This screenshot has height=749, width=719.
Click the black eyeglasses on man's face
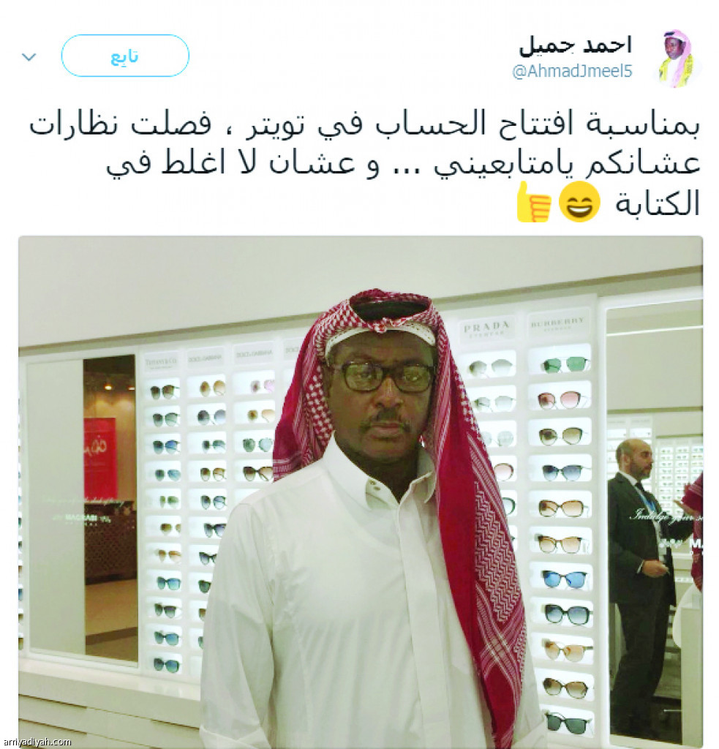coord(382,377)
